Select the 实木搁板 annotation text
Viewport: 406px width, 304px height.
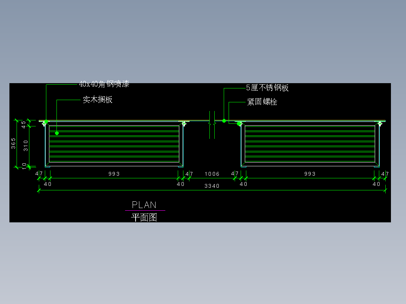click(x=98, y=100)
